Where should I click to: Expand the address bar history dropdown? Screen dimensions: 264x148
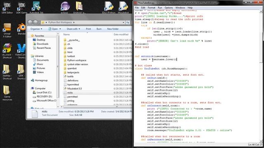(123, 22)
